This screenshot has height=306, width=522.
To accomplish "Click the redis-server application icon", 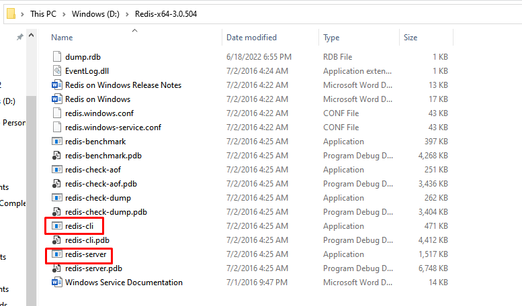I will [56, 254].
